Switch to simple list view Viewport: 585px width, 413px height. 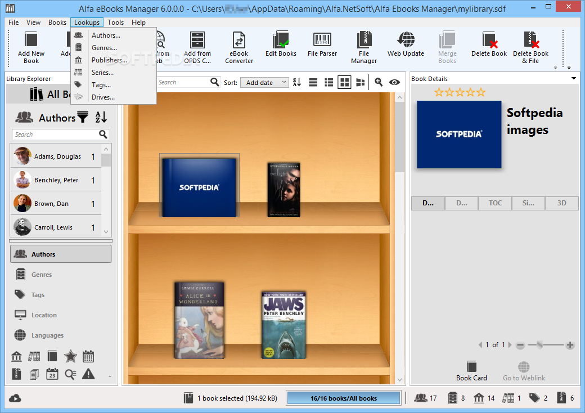click(x=313, y=82)
